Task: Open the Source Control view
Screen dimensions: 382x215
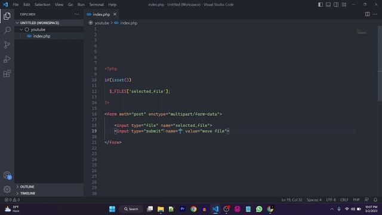Action: (7, 45)
